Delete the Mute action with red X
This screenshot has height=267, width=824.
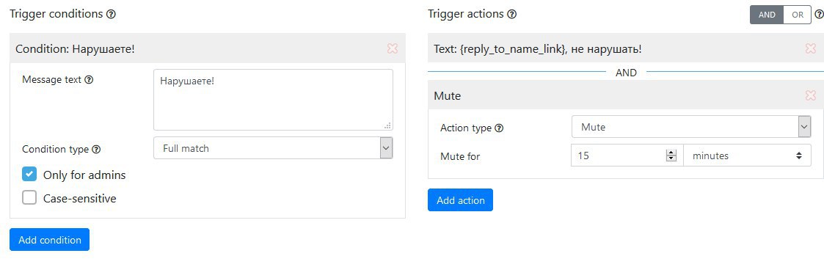[810, 95]
